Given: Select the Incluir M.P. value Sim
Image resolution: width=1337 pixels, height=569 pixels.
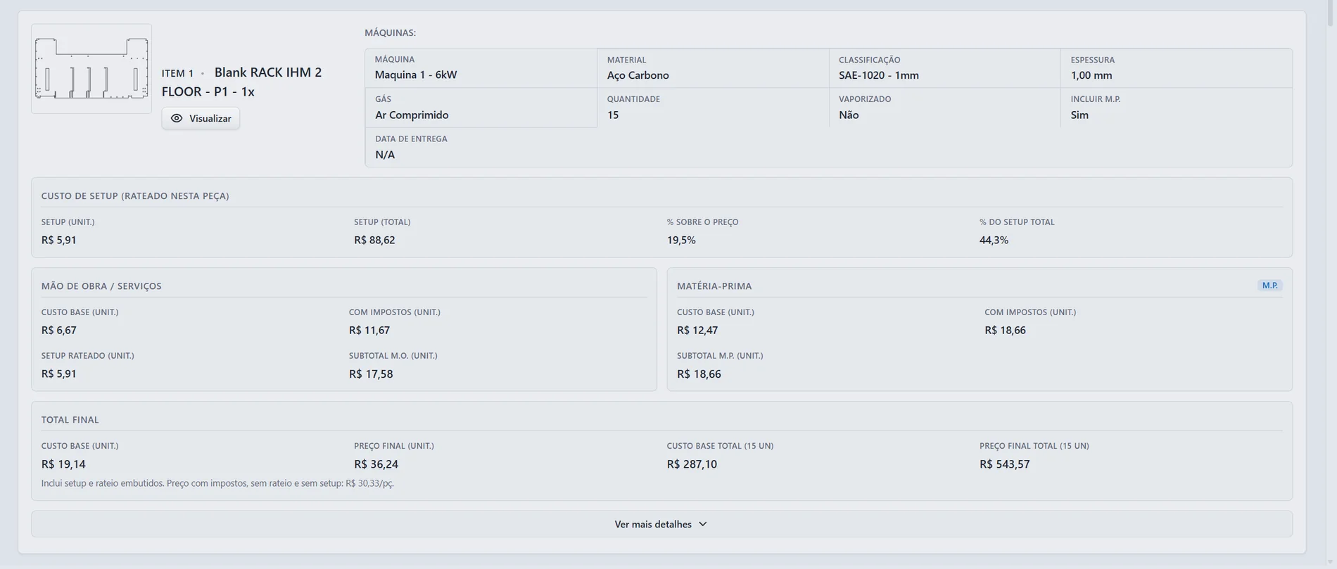Looking at the screenshot, I should (1079, 115).
